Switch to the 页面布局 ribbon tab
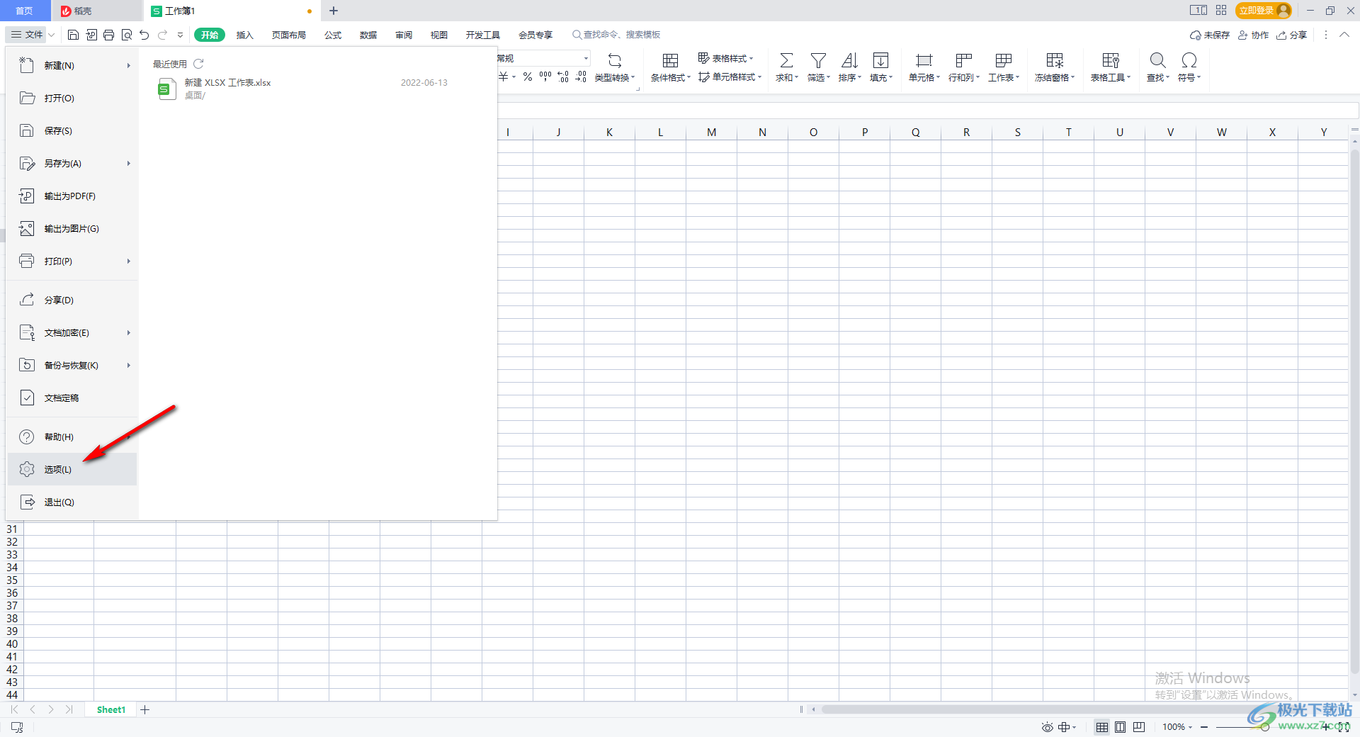Viewport: 1360px width, 737px height. [289, 35]
